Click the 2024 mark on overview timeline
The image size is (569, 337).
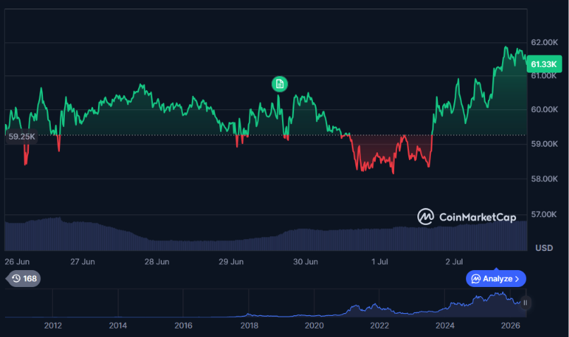coord(445,326)
